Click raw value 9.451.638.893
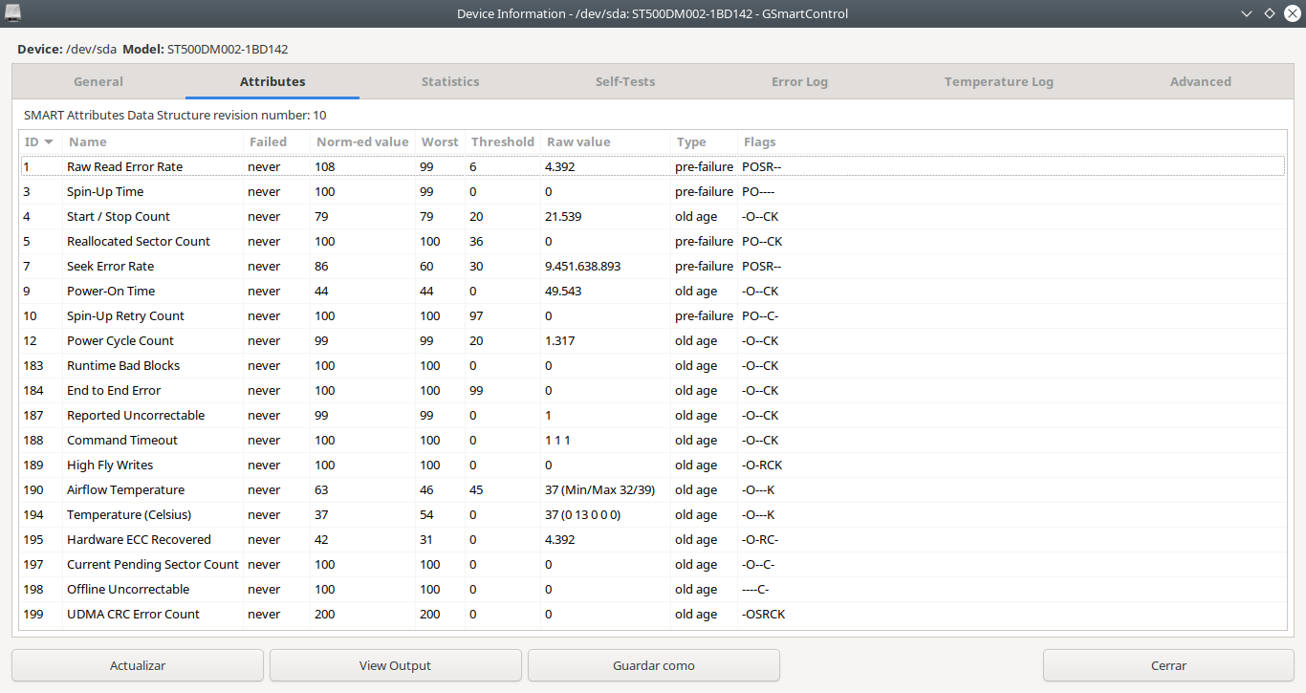The image size is (1306, 693). 582,266
